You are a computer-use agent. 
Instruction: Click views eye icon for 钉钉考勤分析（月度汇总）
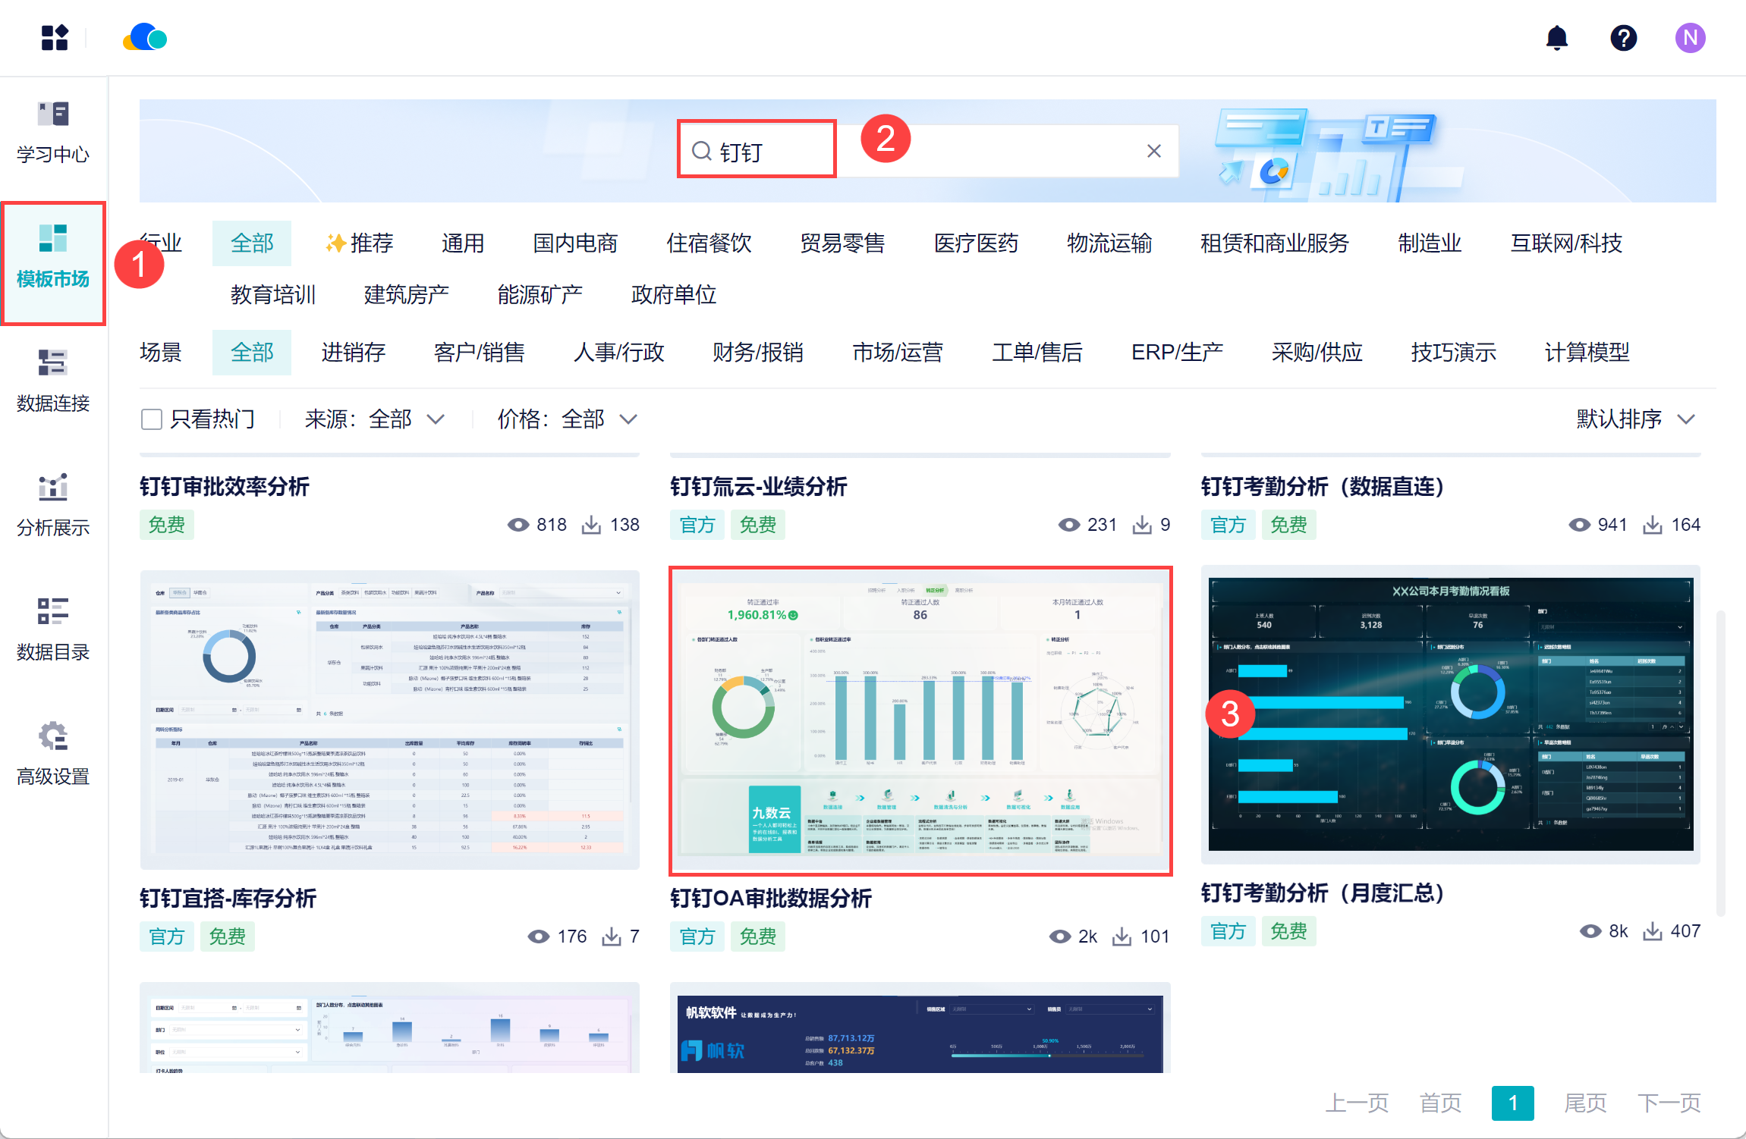tap(1590, 931)
